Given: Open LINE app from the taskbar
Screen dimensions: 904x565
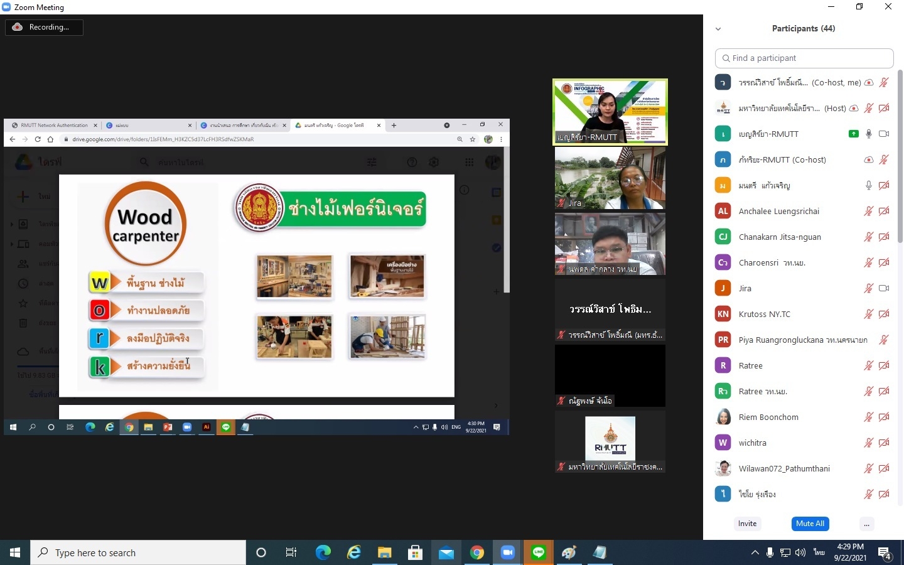Looking at the screenshot, I should click(539, 552).
